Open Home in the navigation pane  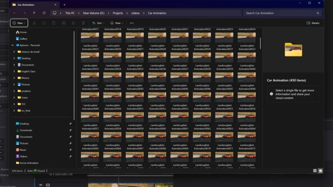pos(21,32)
